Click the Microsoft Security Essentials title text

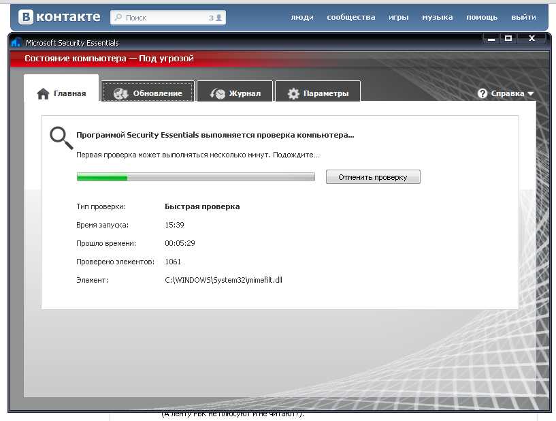(x=72, y=43)
